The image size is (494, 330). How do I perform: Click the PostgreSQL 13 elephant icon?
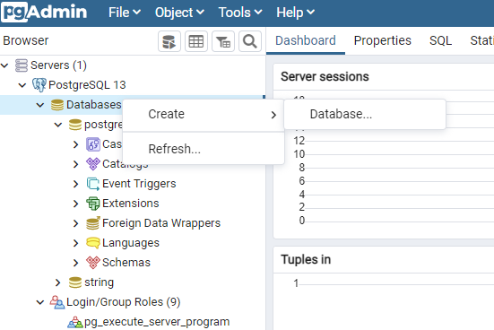point(39,85)
